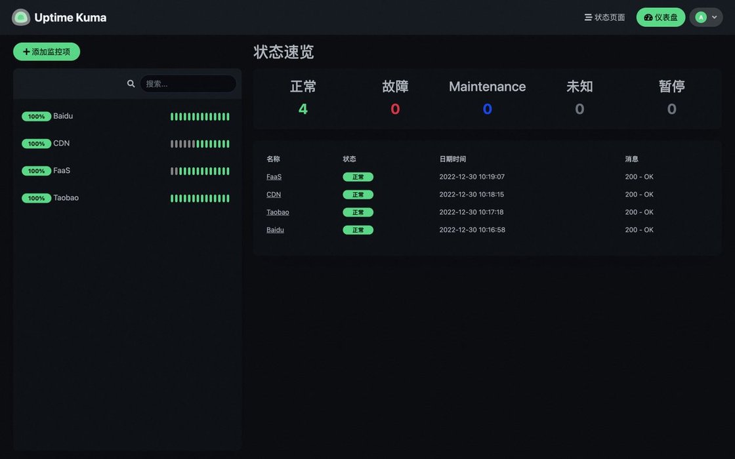Open the 状态页面 status page menu

604,18
